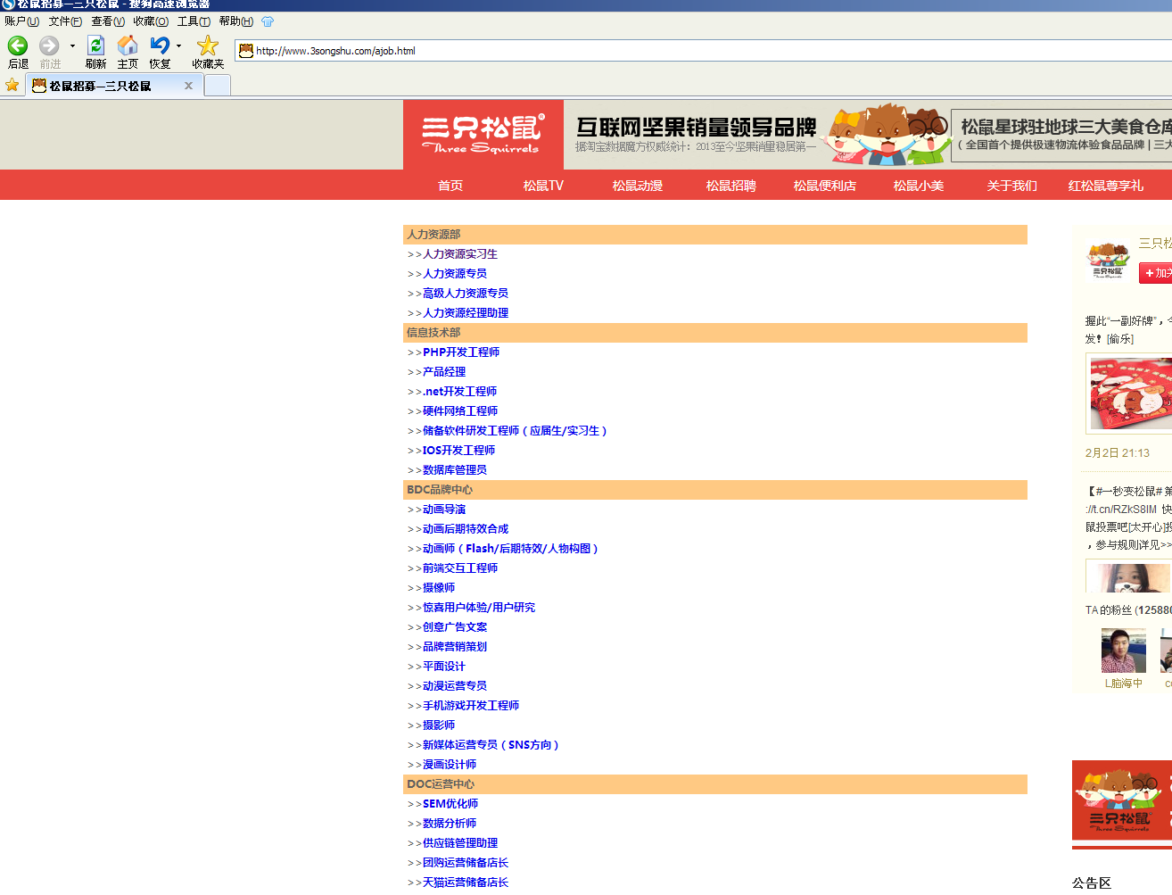The width and height of the screenshot is (1172, 895).
Task: Click the star icon beside the tabs
Action: pos(12,85)
